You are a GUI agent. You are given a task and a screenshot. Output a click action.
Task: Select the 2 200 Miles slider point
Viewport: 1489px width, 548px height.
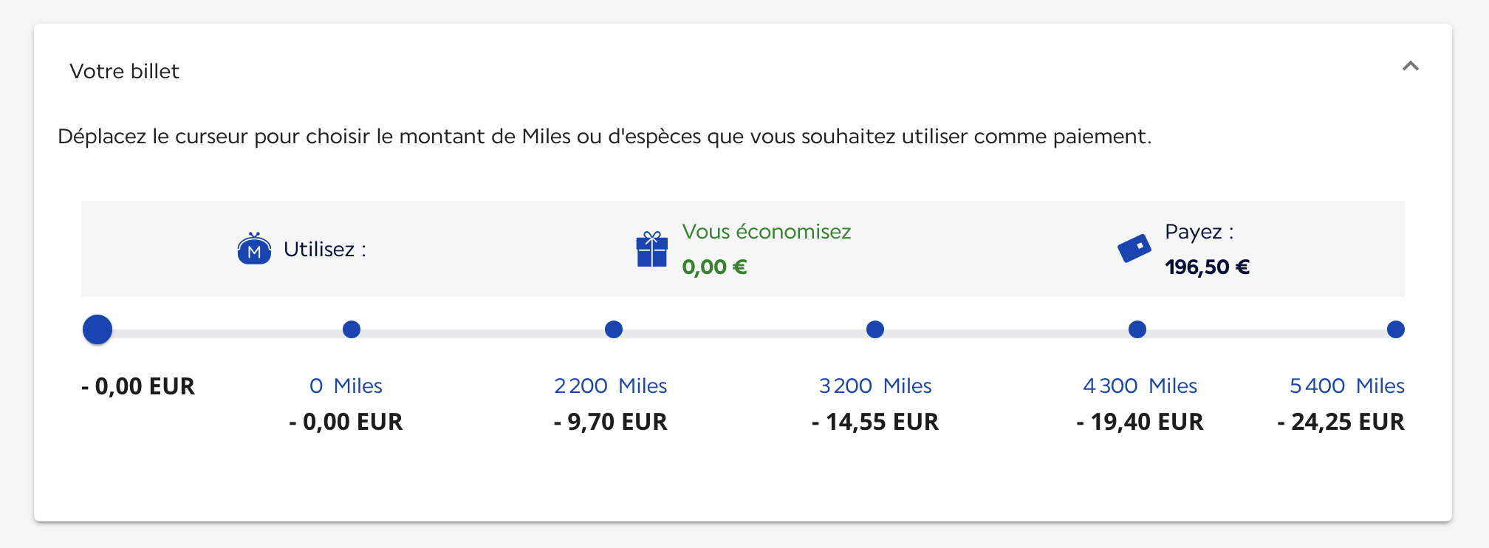[x=614, y=329]
